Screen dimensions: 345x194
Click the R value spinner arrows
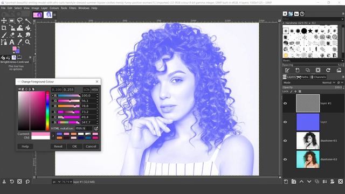click(x=97, y=95)
